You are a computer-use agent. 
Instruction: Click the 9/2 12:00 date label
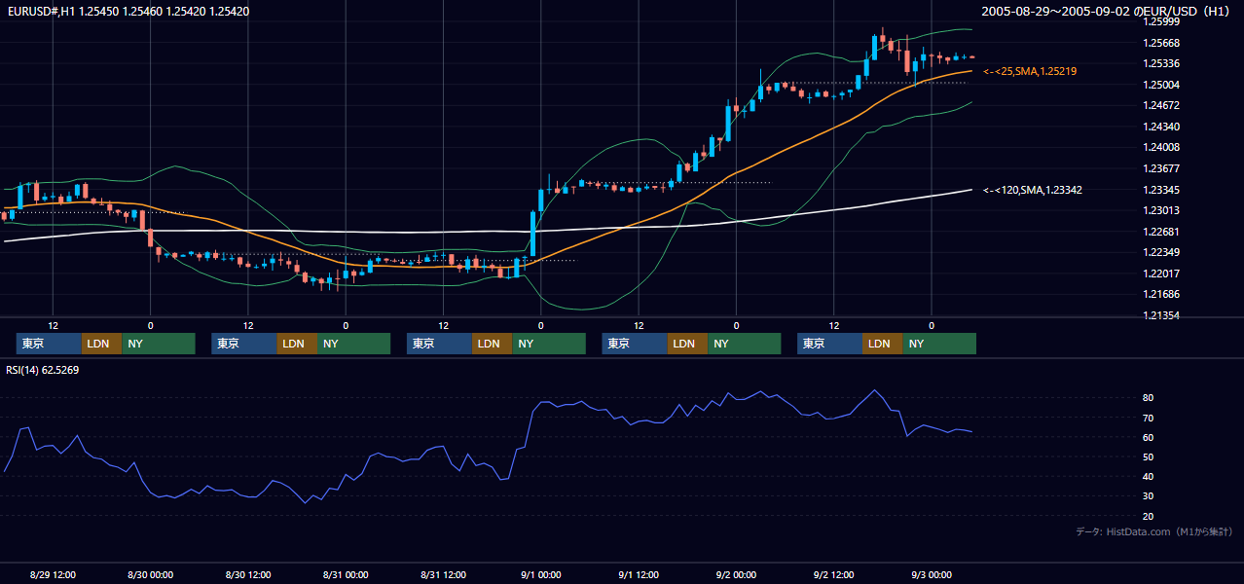click(834, 575)
